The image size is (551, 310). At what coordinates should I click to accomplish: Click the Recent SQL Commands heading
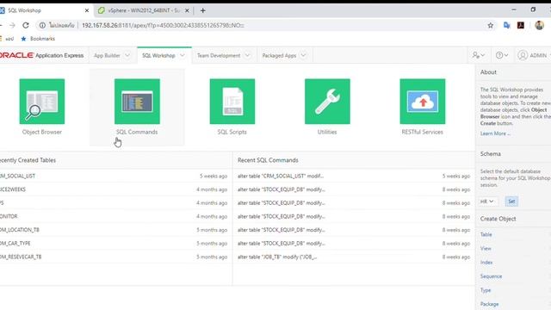[268, 160]
